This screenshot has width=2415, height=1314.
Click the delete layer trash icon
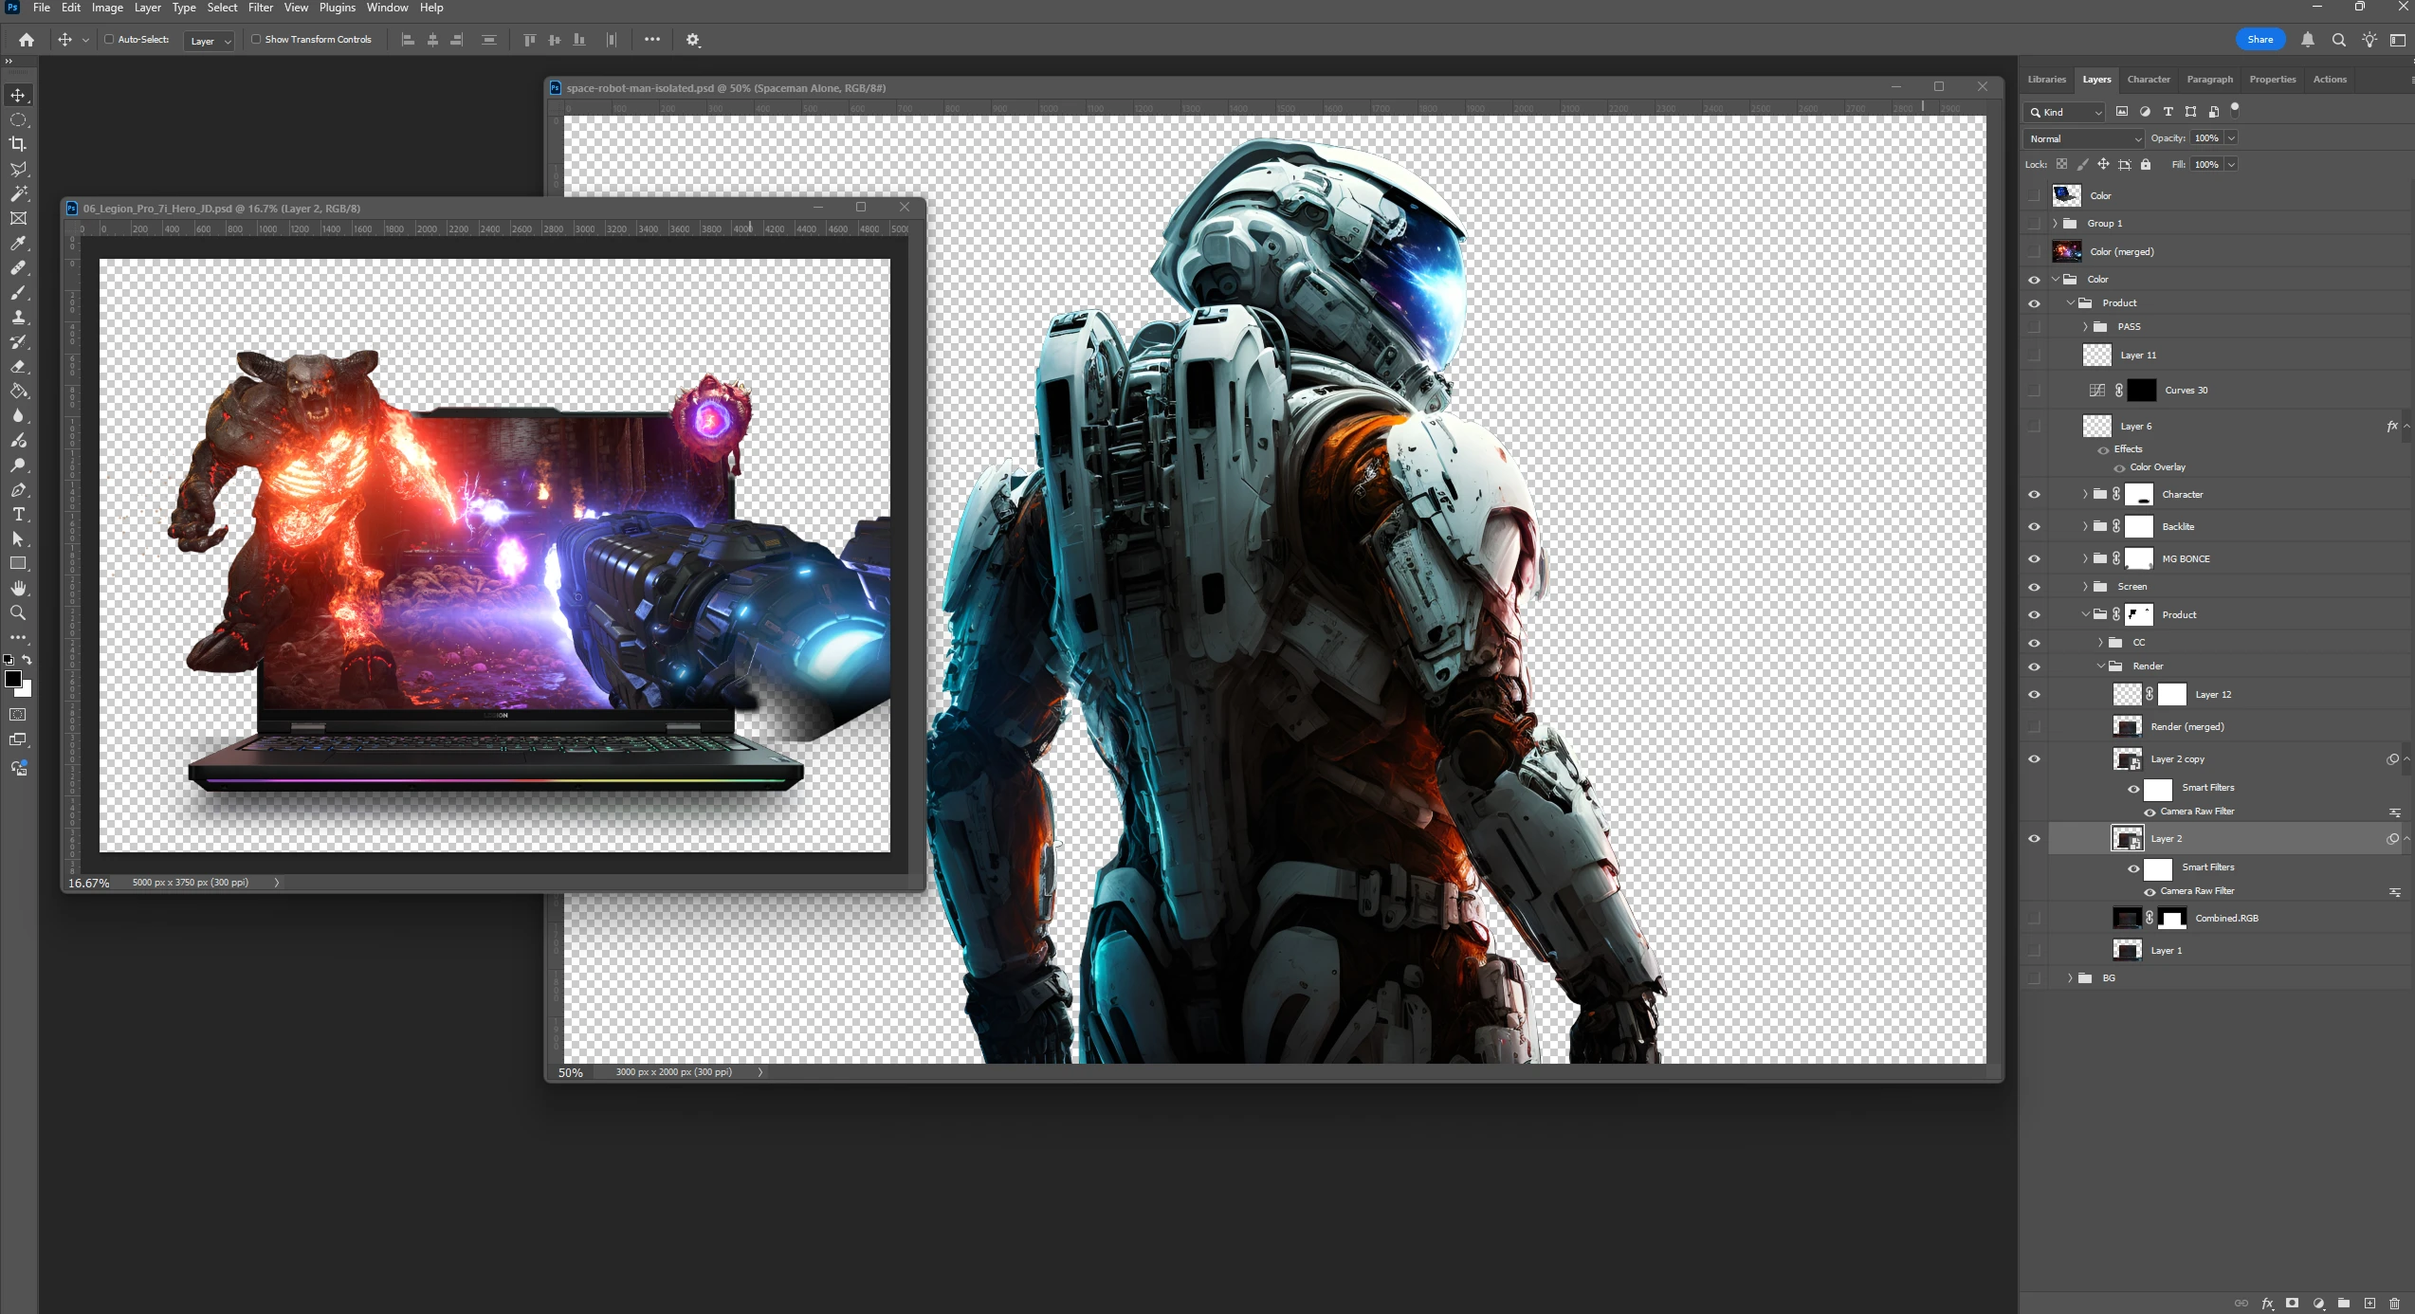[2394, 1304]
